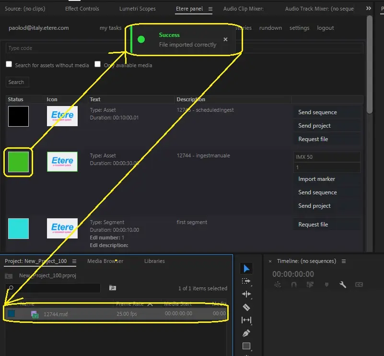Open Timeline display settings wrench

(x=343, y=285)
